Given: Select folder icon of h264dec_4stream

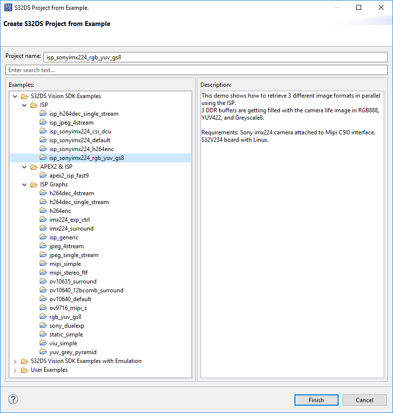Looking at the screenshot, I should pyautogui.click(x=43, y=193).
